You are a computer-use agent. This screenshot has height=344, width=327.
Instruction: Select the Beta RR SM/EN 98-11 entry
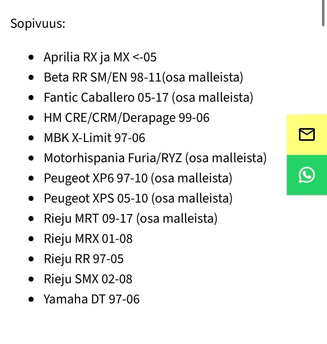[x=143, y=77]
